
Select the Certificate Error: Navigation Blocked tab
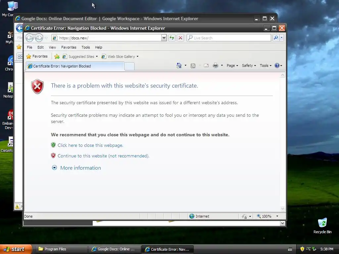point(75,66)
